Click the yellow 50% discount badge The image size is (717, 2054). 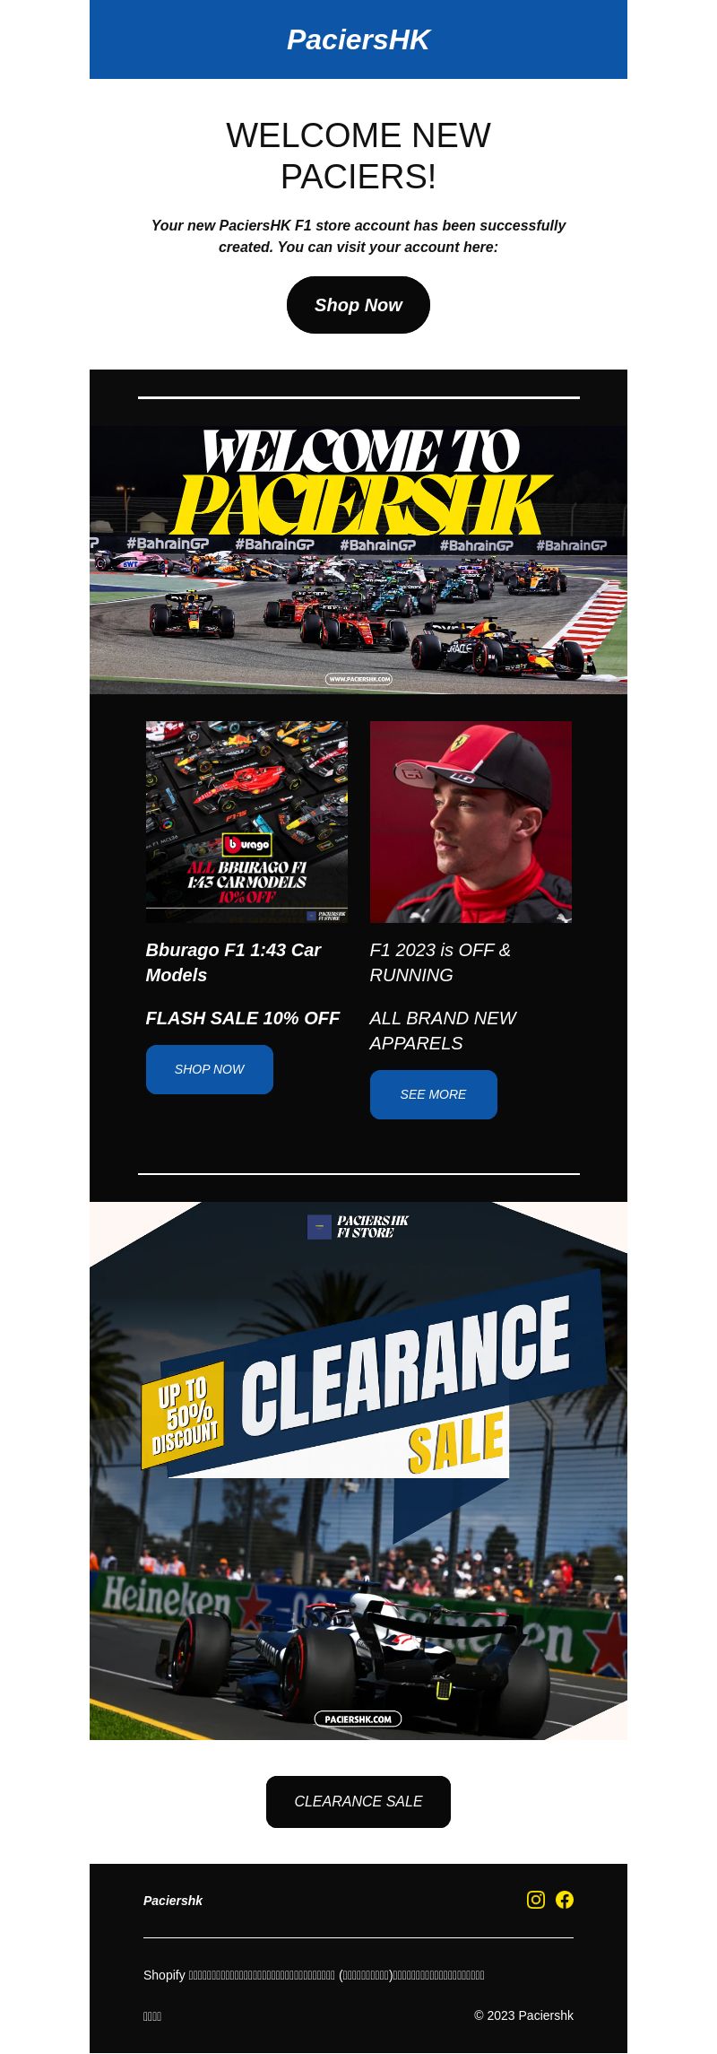click(183, 1415)
